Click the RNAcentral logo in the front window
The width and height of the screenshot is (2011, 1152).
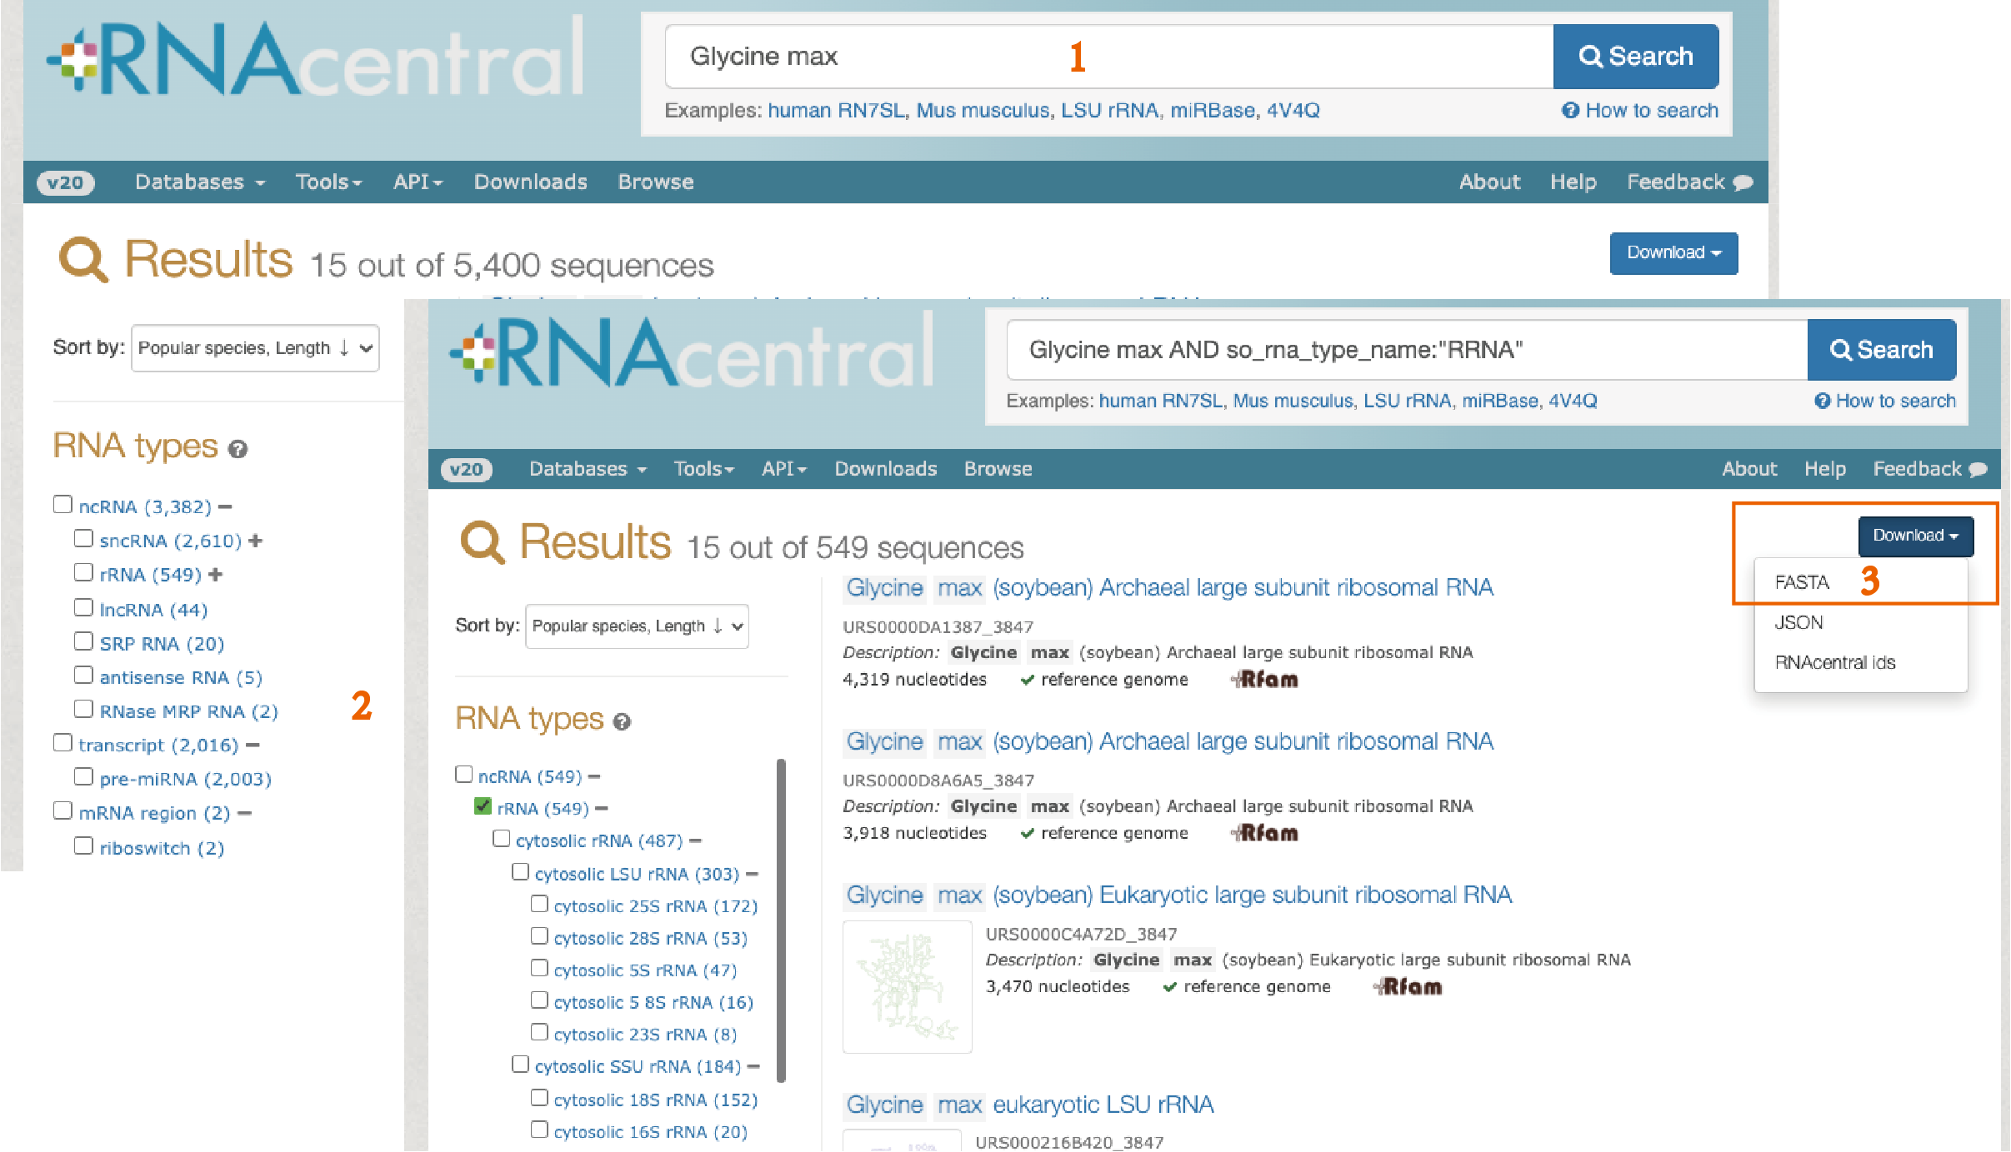[691, 352]
